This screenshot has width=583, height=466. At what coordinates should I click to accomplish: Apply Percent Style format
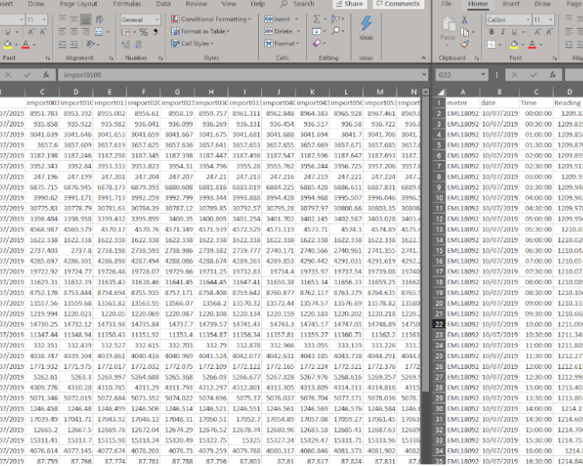coord(144,32)
